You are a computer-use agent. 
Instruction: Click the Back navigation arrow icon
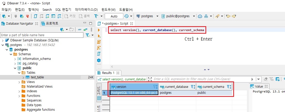(228, 16)
